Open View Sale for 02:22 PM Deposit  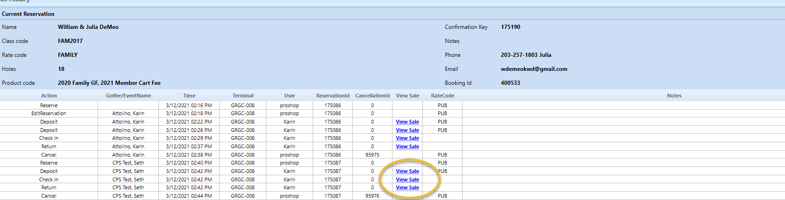tap(407, 122)
